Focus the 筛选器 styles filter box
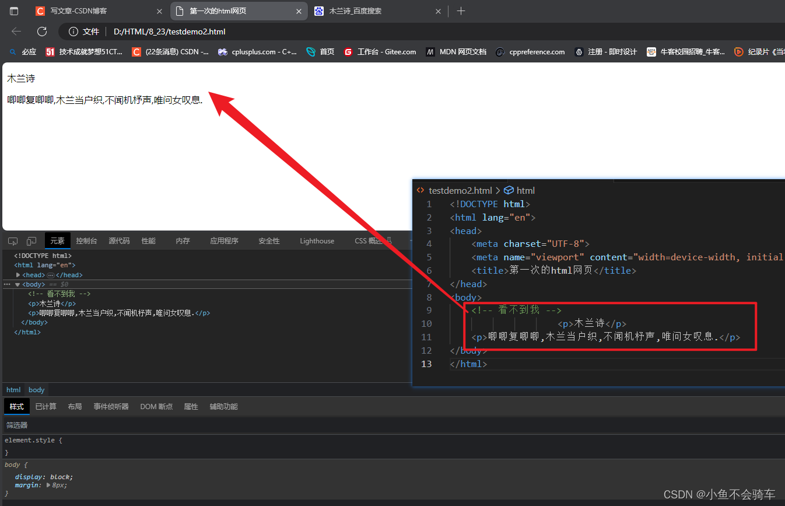Image resolution: width=785 pixels, height=506 pixels. (x=392, y=425)
